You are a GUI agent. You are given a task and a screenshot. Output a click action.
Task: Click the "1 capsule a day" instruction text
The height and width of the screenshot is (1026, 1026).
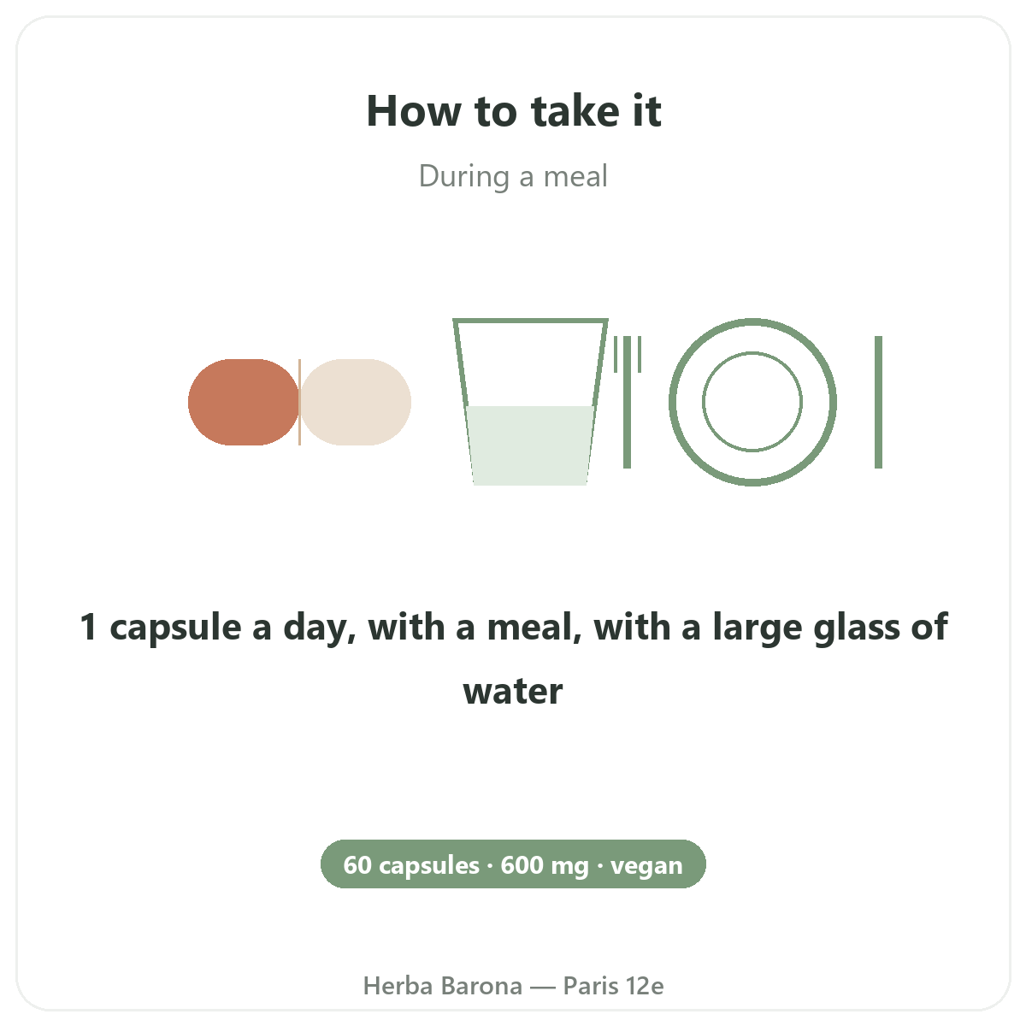pyautogui.click(x=514, y=658)
